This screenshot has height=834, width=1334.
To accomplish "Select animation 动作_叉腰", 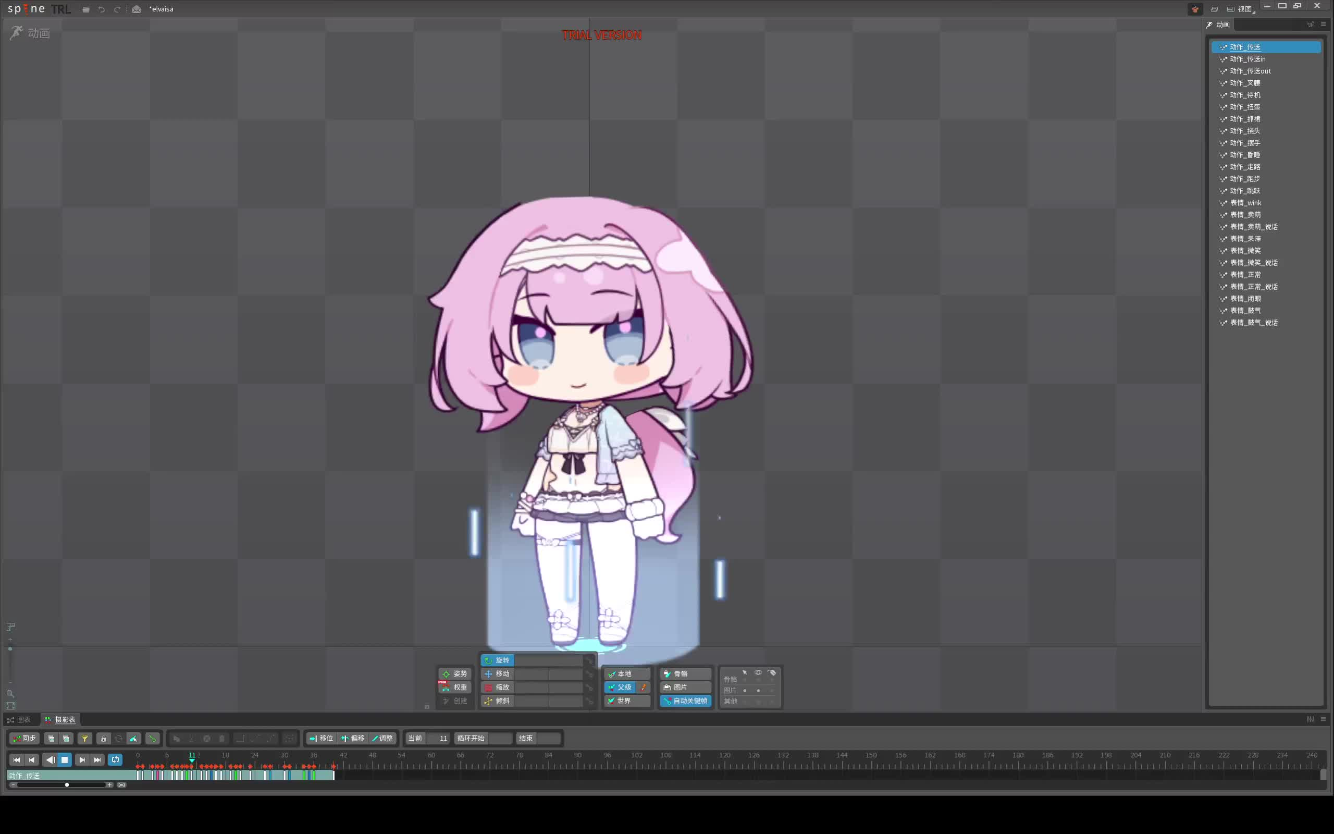I will click(x=1266, y=83).
